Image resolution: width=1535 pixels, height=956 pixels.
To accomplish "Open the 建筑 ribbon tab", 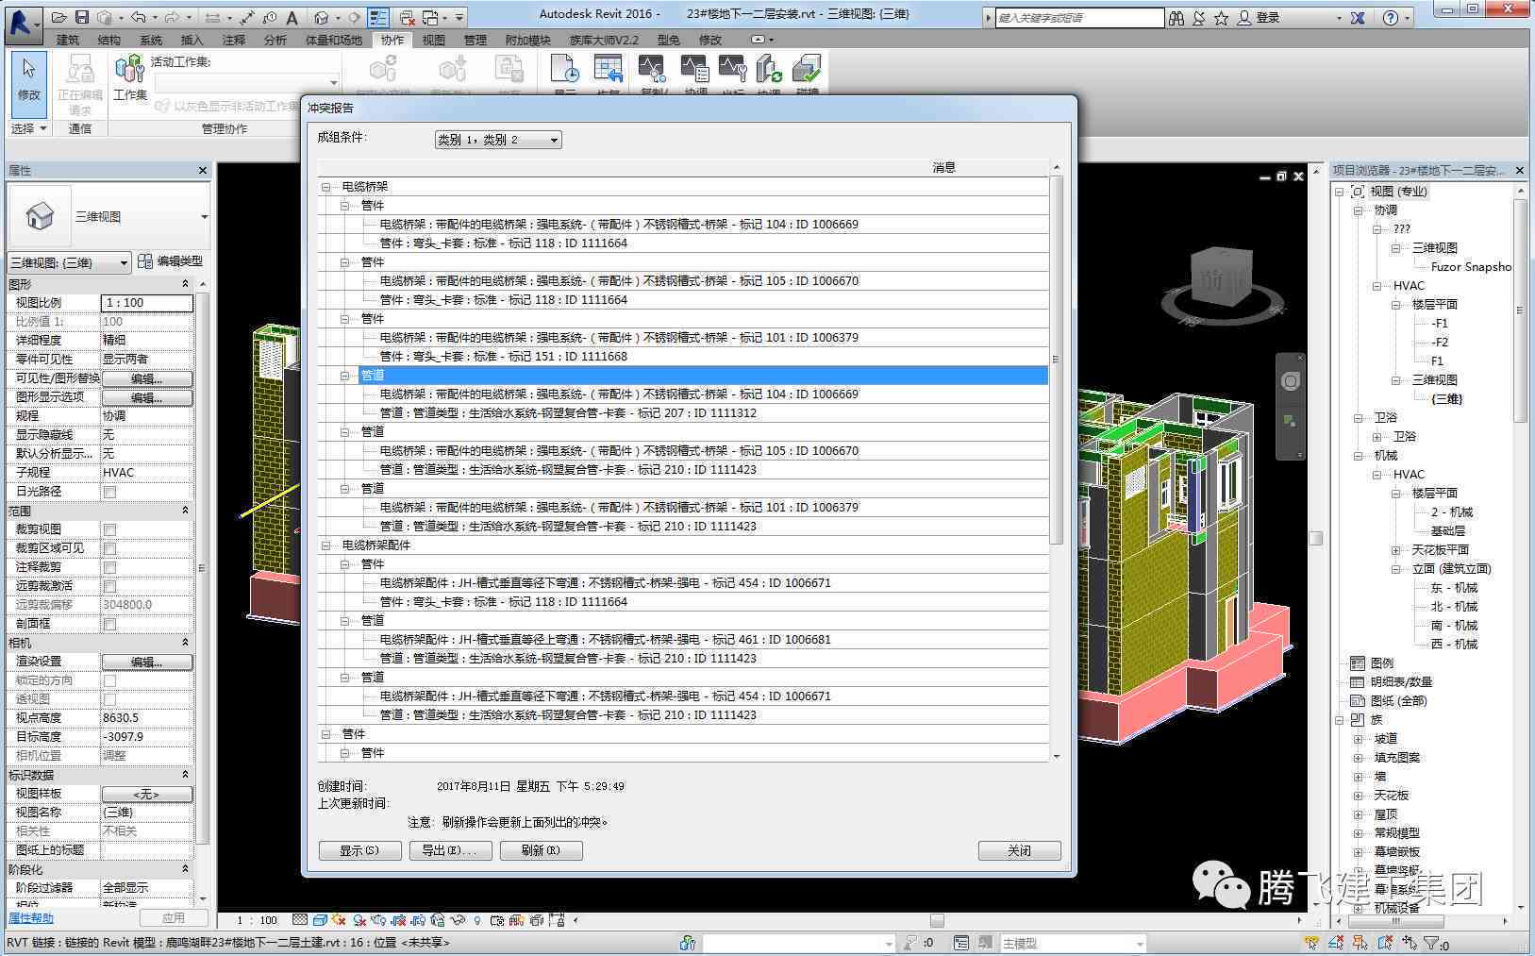I will [68, 40].
